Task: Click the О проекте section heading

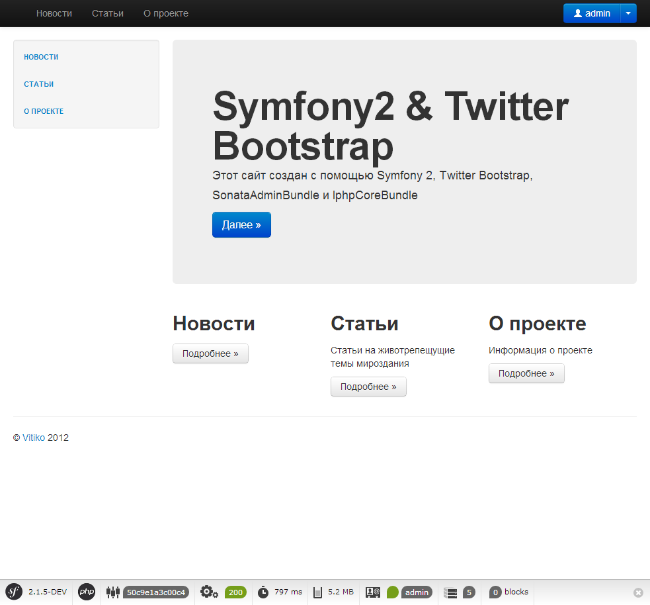Action: (x=537, y=324)
